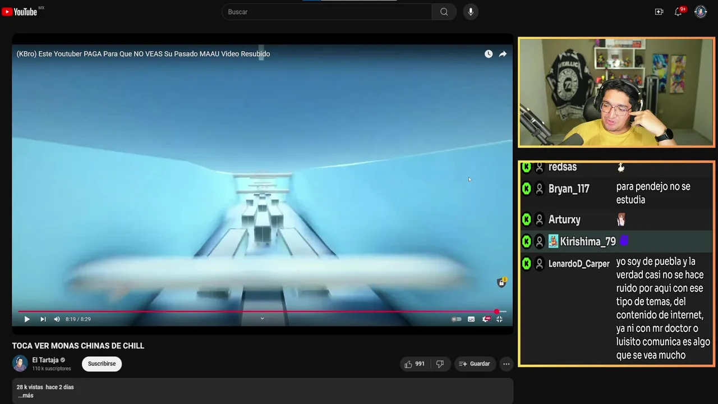Click the green Kick badge beside LenardoD_Carper
This screenshot has height=404, width=718.
(526, 263)
